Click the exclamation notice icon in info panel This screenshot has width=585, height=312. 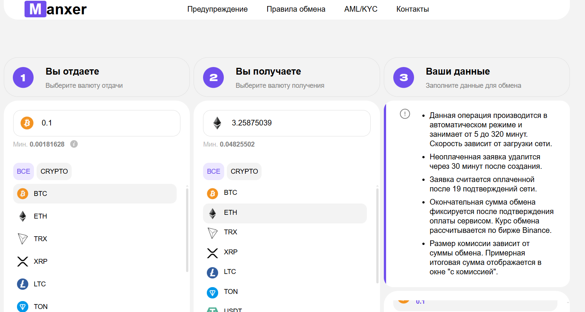click(405, 114)
